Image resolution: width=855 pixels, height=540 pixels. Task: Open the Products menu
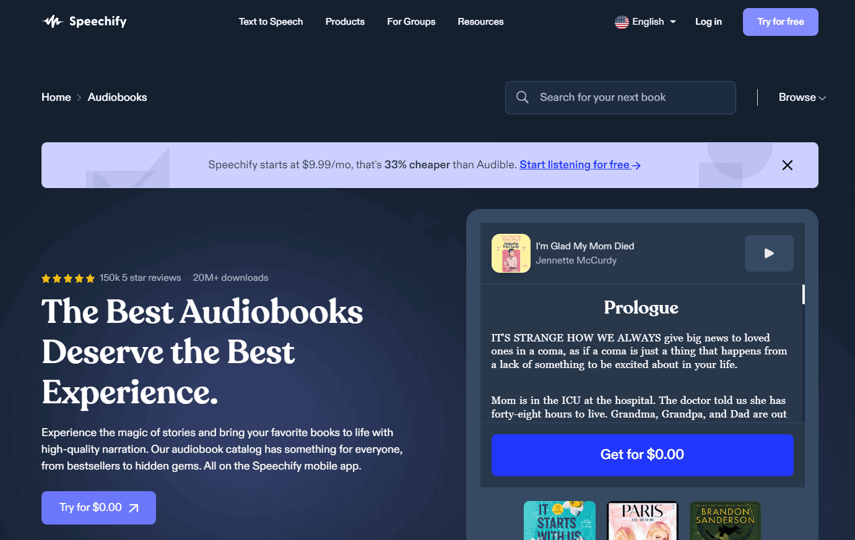coord(345,22)
